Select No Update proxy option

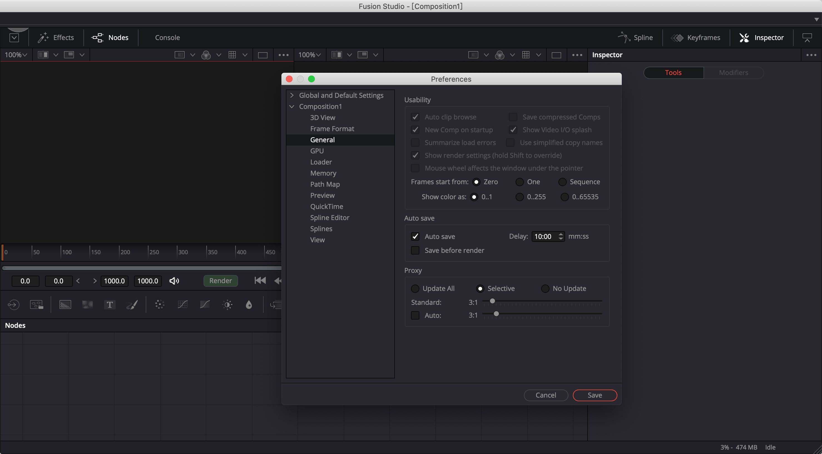545,288
